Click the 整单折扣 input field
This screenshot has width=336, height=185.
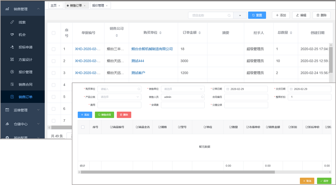coord(309,97)
